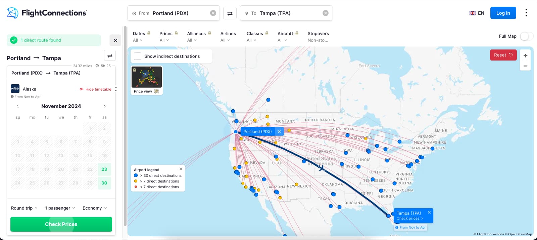Open the Round trip dropdown
The height and width of the screenshot is (240, 537).
24,208
